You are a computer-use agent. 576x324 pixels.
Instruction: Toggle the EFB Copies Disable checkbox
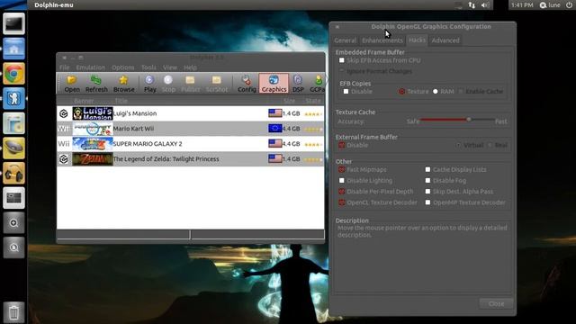pyautogui.click(x=346, y=92)
